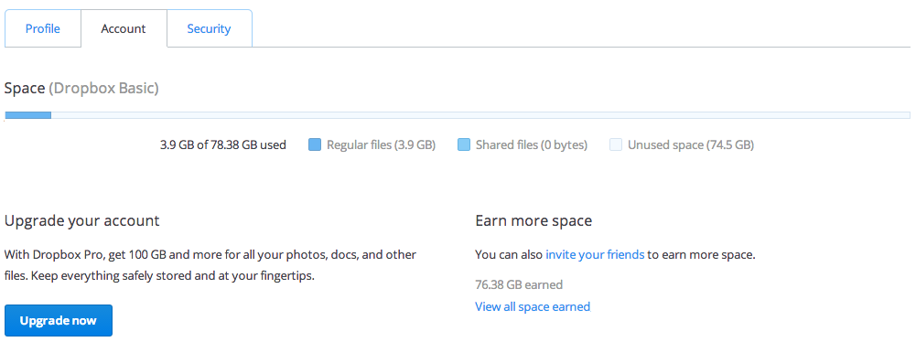
Task: Click the 'Upgrade your account' heading
Action: 81,220
